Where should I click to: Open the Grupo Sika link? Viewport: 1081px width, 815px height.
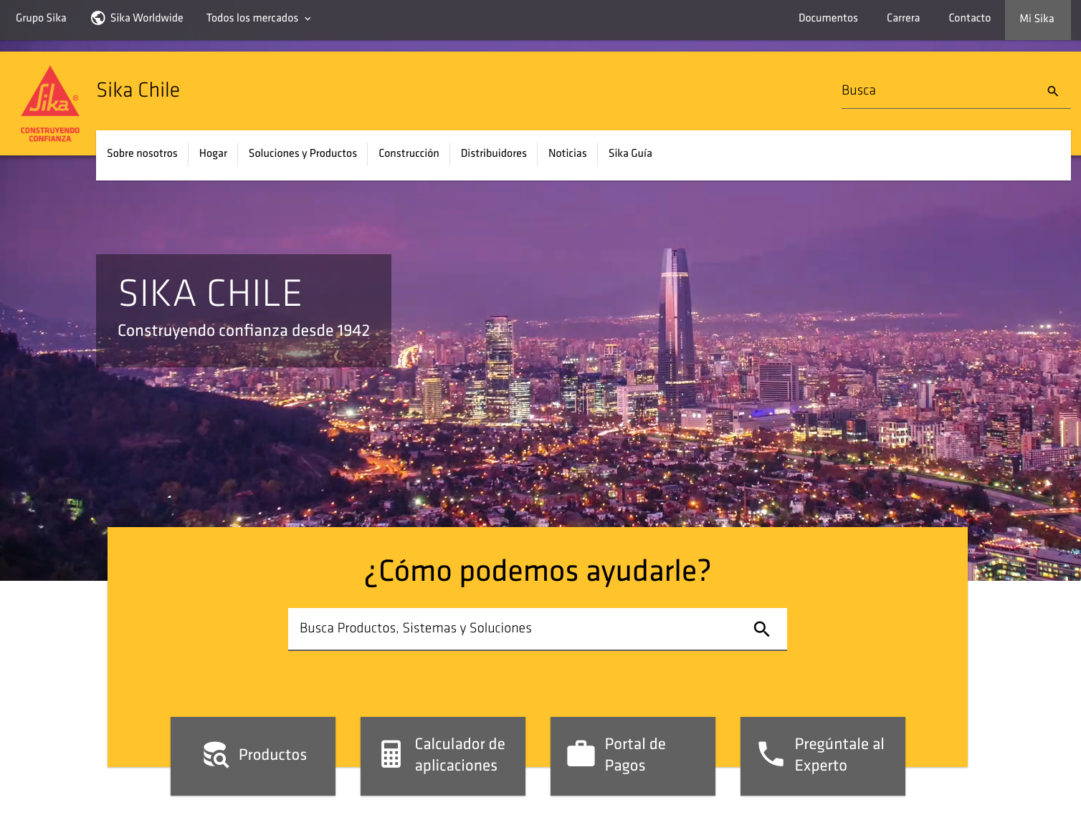click(x=41, y=18)
